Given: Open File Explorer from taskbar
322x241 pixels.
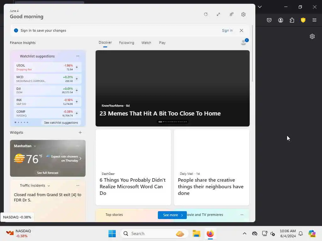Looking at the screenshot, I should (196, 233).
